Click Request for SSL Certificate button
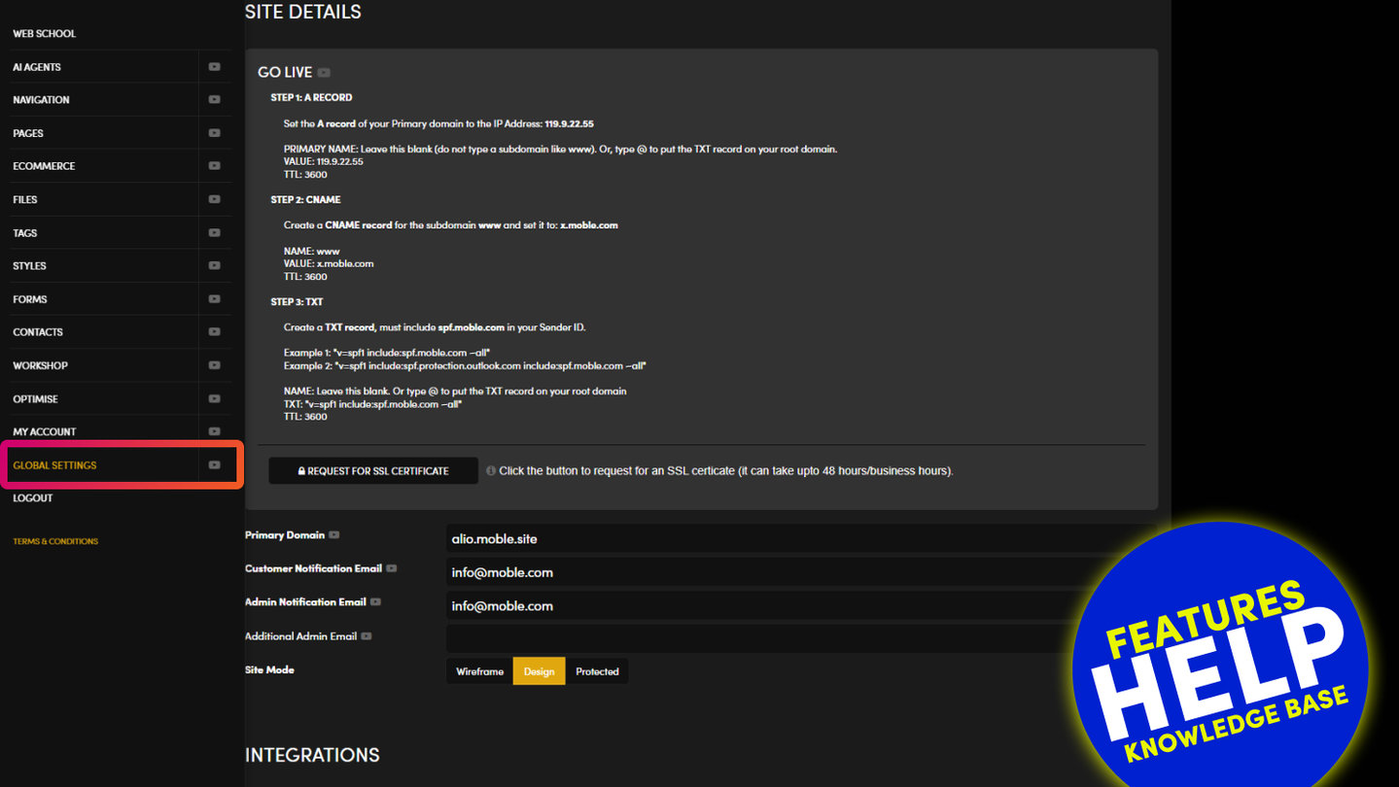1399x787 pixels. click(x=373, y=471)
